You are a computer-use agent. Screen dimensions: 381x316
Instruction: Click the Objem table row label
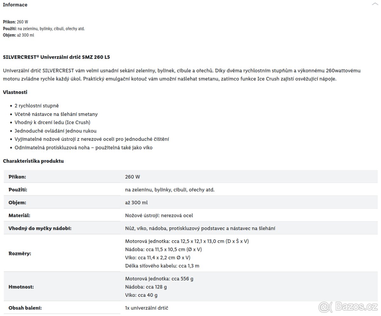point(17,203)
